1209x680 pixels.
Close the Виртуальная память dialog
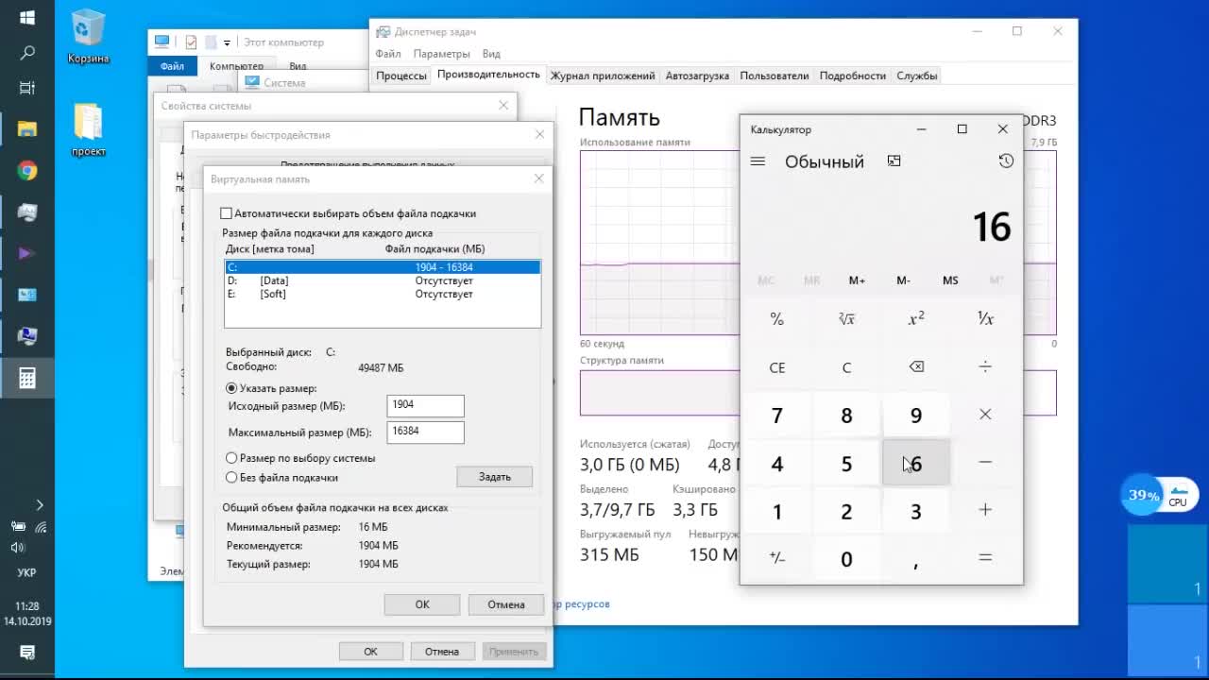click(538, 178)
